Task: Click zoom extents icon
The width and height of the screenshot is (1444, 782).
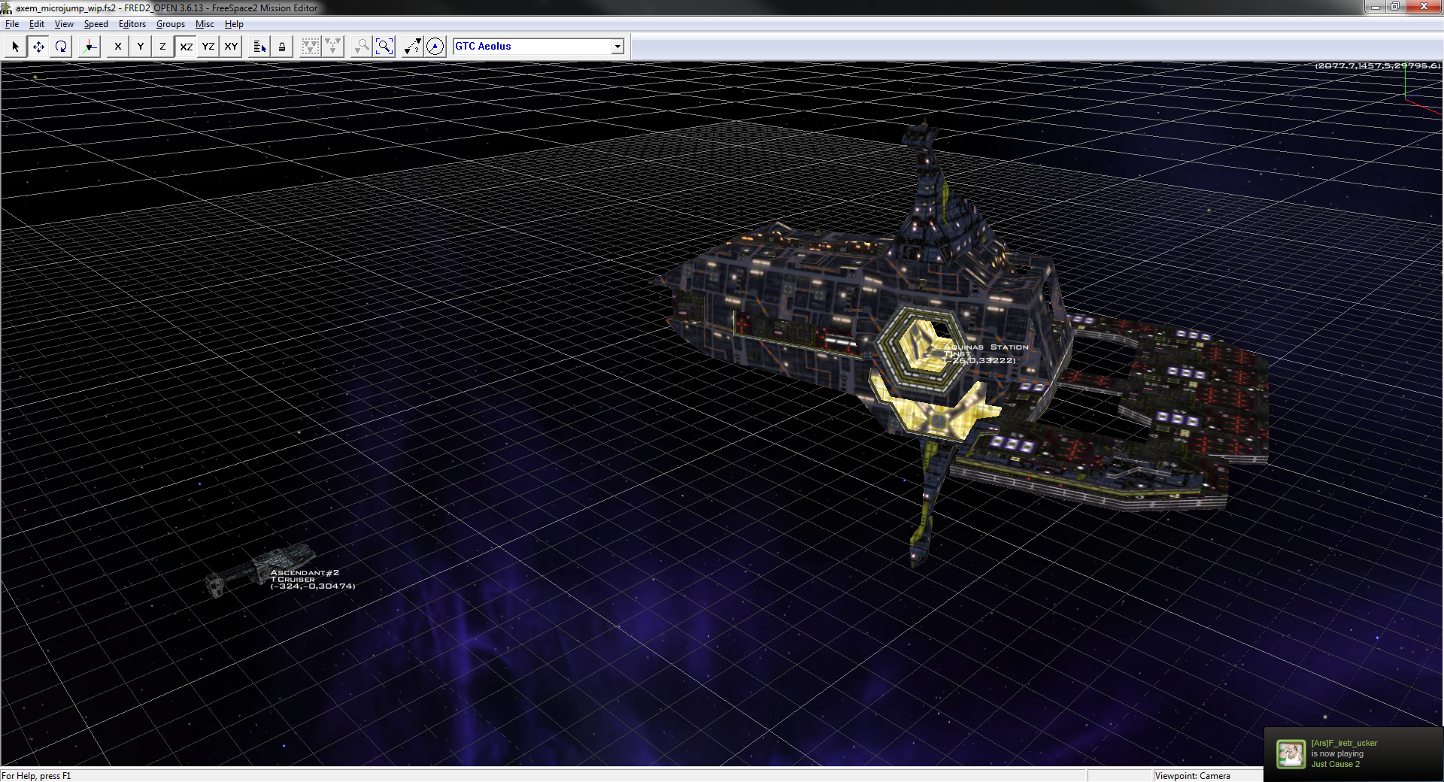Action: coord(384,47)
